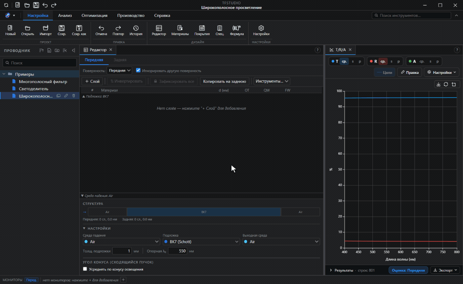463x284 pixels.
Task: Click the Импорт import icon in ribbon
Action: tap(46, 30)
